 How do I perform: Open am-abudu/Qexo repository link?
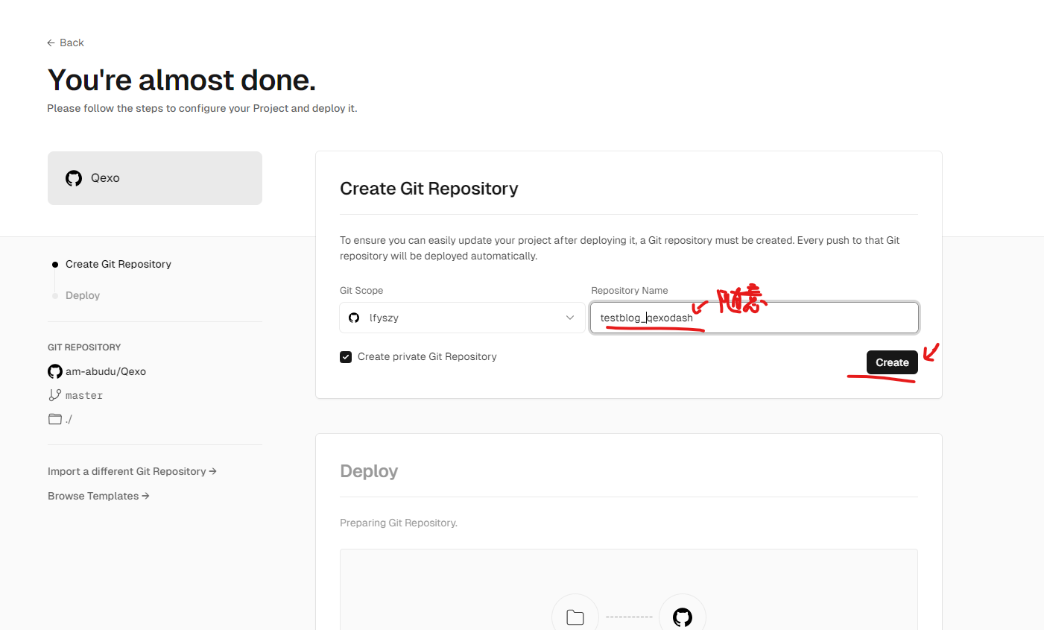(x=106, y=371)
